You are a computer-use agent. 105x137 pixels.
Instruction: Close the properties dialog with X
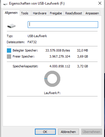pyautogui.click(x=100, y=3)
